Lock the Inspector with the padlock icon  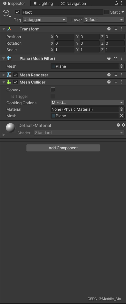[x=116, y=3]
